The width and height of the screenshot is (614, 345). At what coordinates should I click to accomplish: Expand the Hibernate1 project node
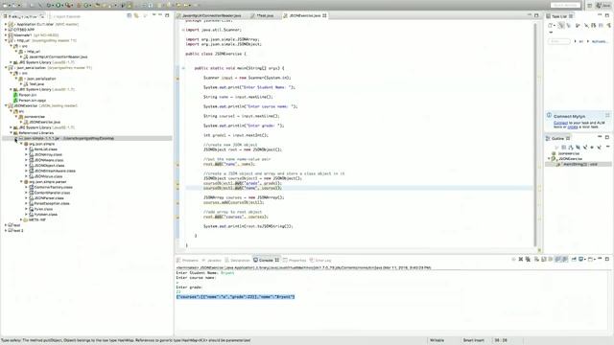(x=6, y=35)
